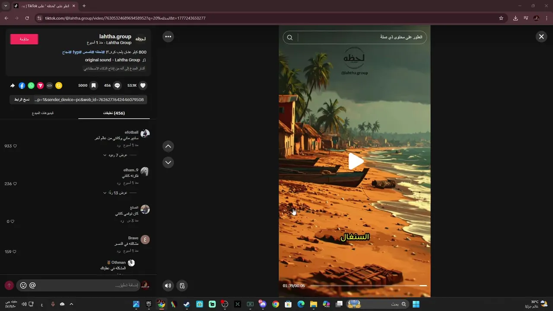Go to the previous video with up arrow
553x311 pixels.
(x=168, y=146)
